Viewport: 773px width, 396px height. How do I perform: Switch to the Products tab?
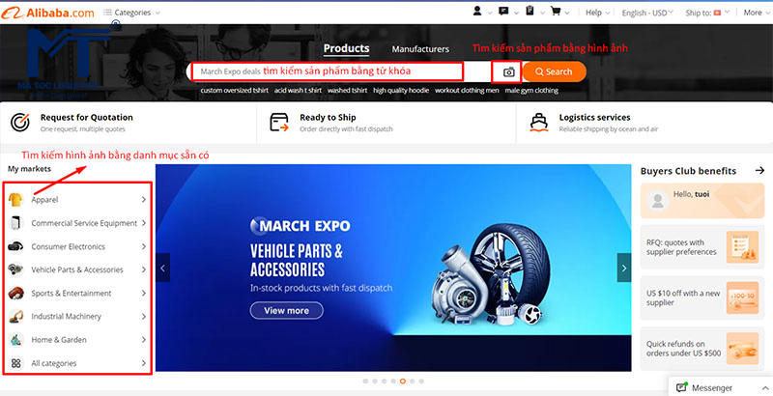pos(346,48)
